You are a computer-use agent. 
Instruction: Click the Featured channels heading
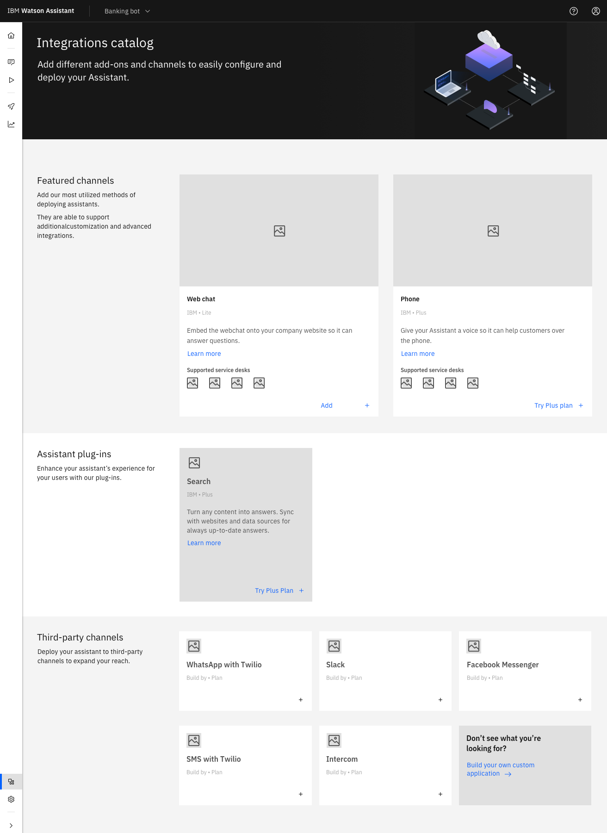coord(75,180)
